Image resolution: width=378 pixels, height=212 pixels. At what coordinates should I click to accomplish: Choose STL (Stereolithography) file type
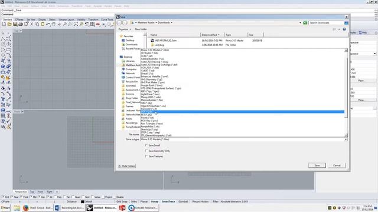(x=156, y=135)
